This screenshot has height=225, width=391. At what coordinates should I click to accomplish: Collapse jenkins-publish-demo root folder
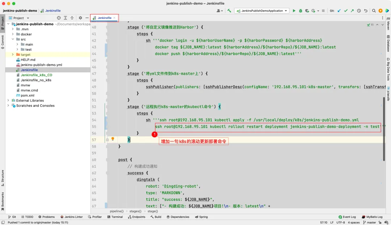click(x=8, y=24)
